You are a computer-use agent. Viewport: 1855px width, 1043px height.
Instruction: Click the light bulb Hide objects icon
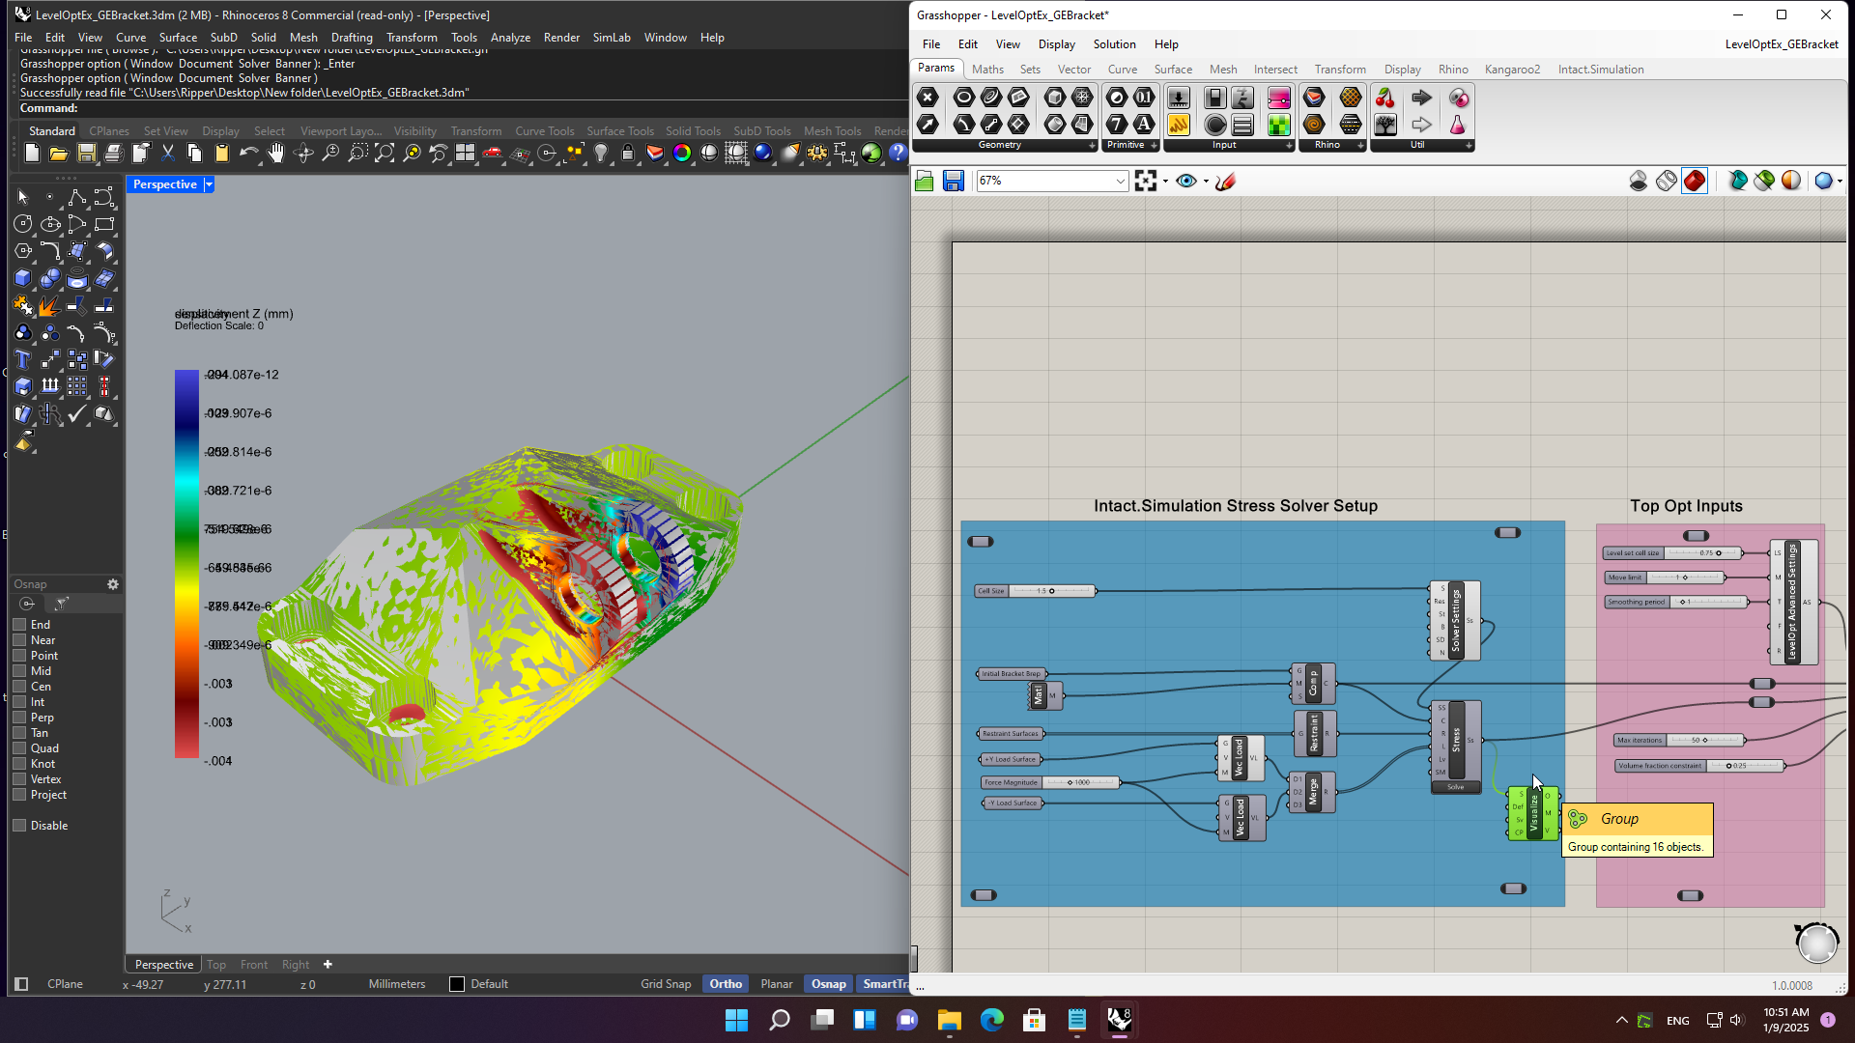[x=601, y=154]
